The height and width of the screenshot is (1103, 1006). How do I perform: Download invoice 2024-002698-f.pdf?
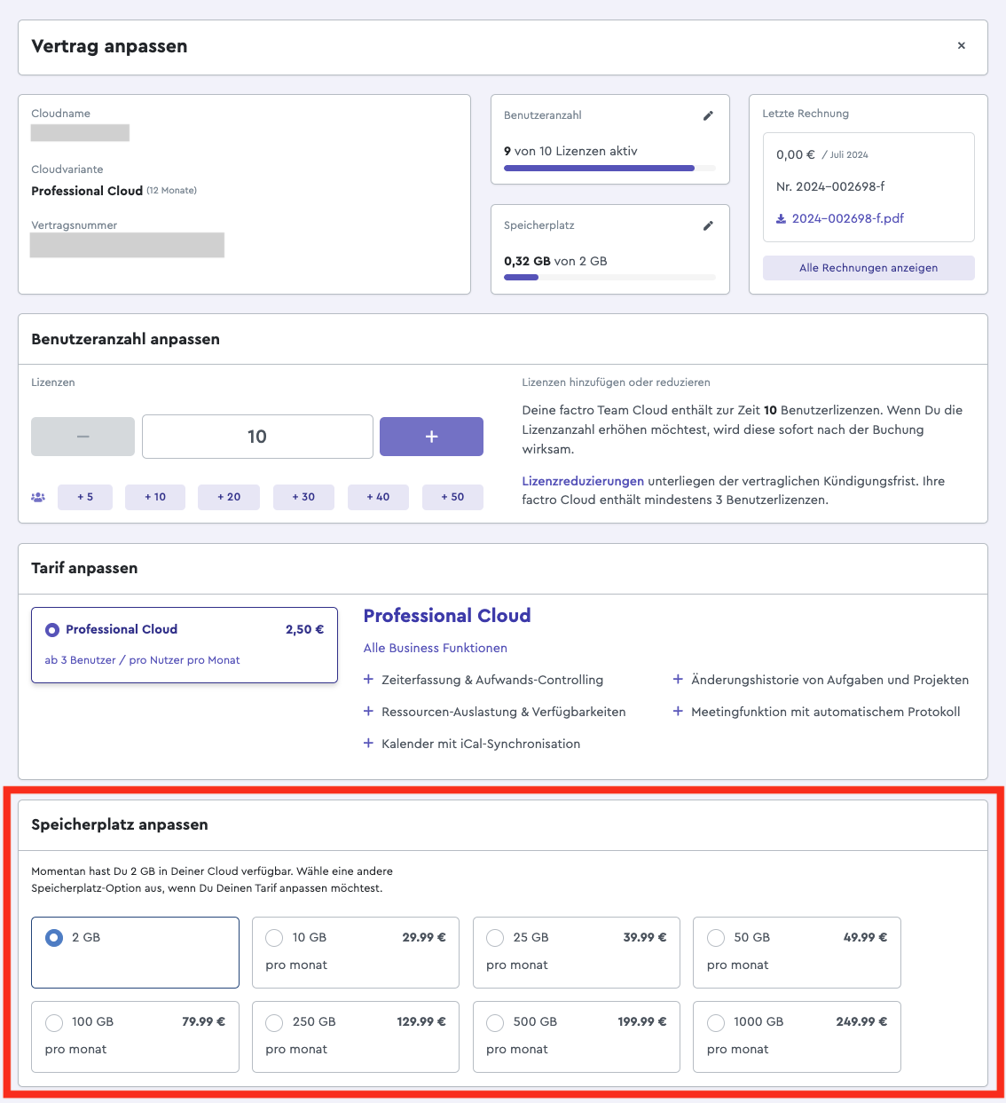847,218
